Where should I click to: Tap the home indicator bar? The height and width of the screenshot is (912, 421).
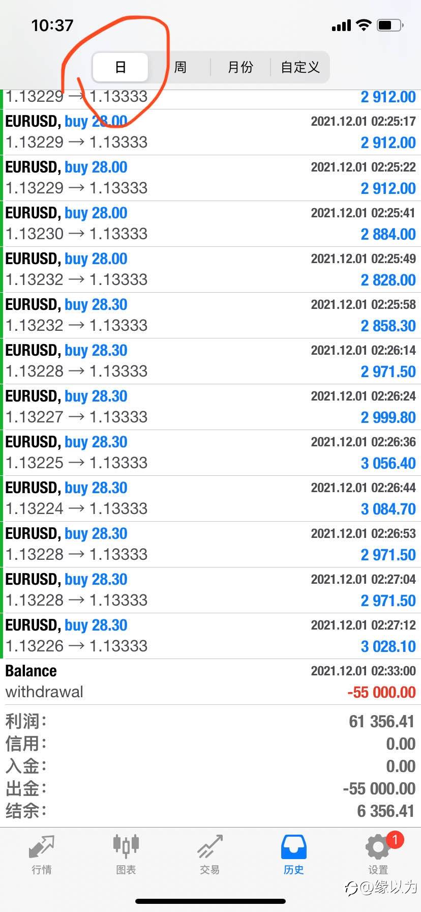coord(211,901)
